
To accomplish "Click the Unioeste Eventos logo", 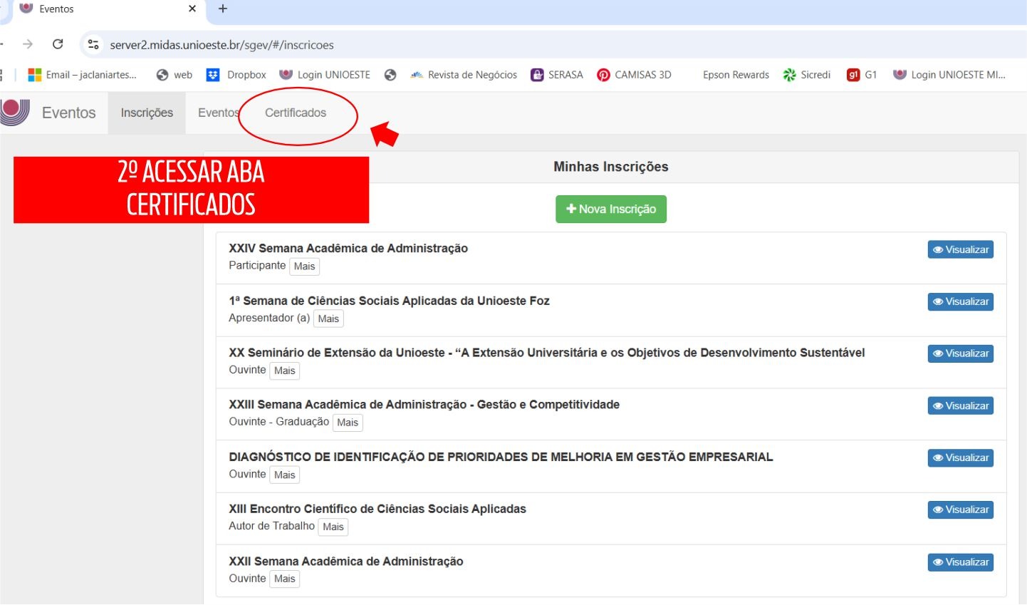I will point(16,113).
